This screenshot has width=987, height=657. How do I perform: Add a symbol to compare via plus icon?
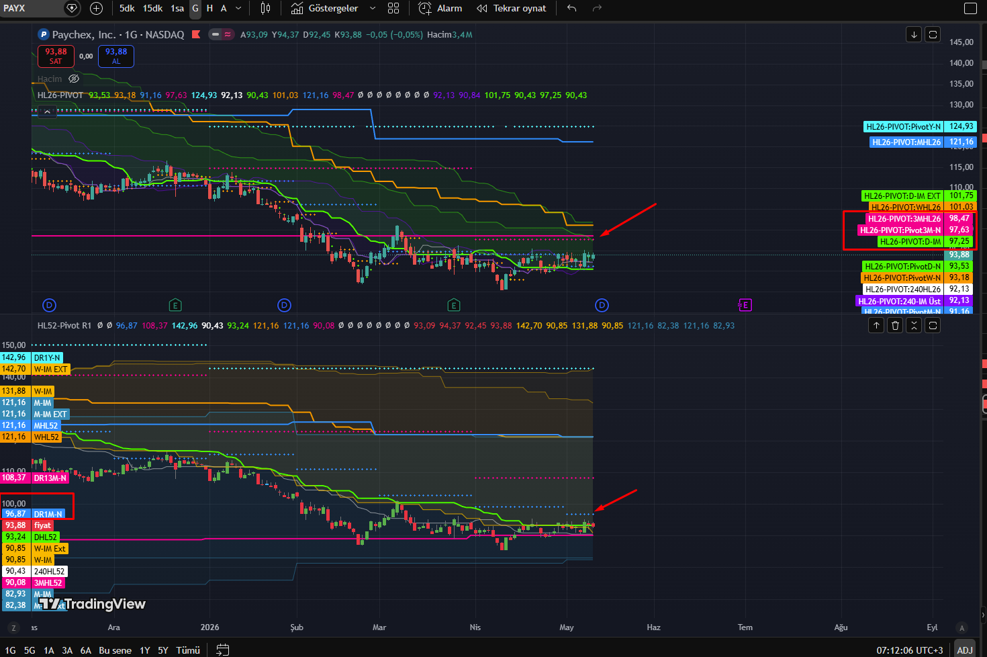(x=96, y=8)
